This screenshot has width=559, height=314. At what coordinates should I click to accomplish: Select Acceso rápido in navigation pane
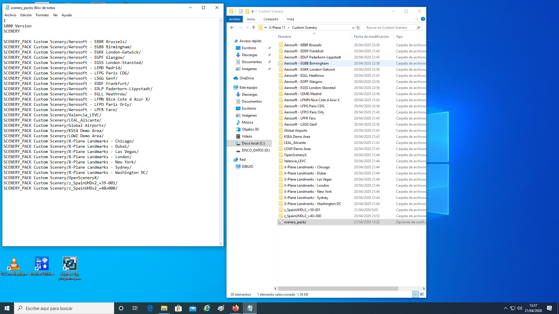[x=250, y=41]
